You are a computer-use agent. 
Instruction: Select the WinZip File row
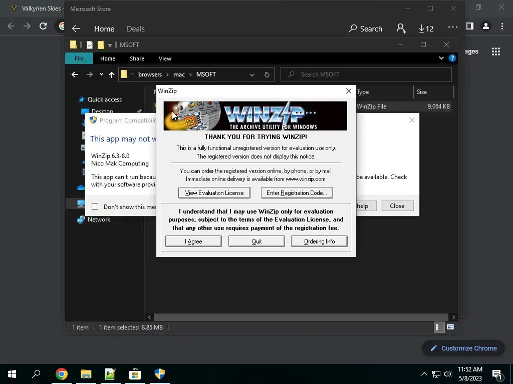tap(302, 106)
